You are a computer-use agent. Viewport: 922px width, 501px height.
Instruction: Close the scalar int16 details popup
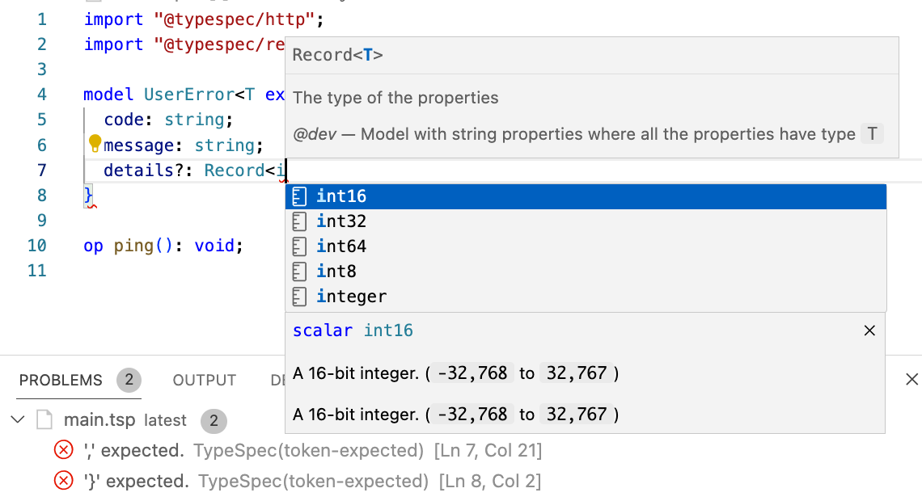pyautogui.click(x=869, y=330)
